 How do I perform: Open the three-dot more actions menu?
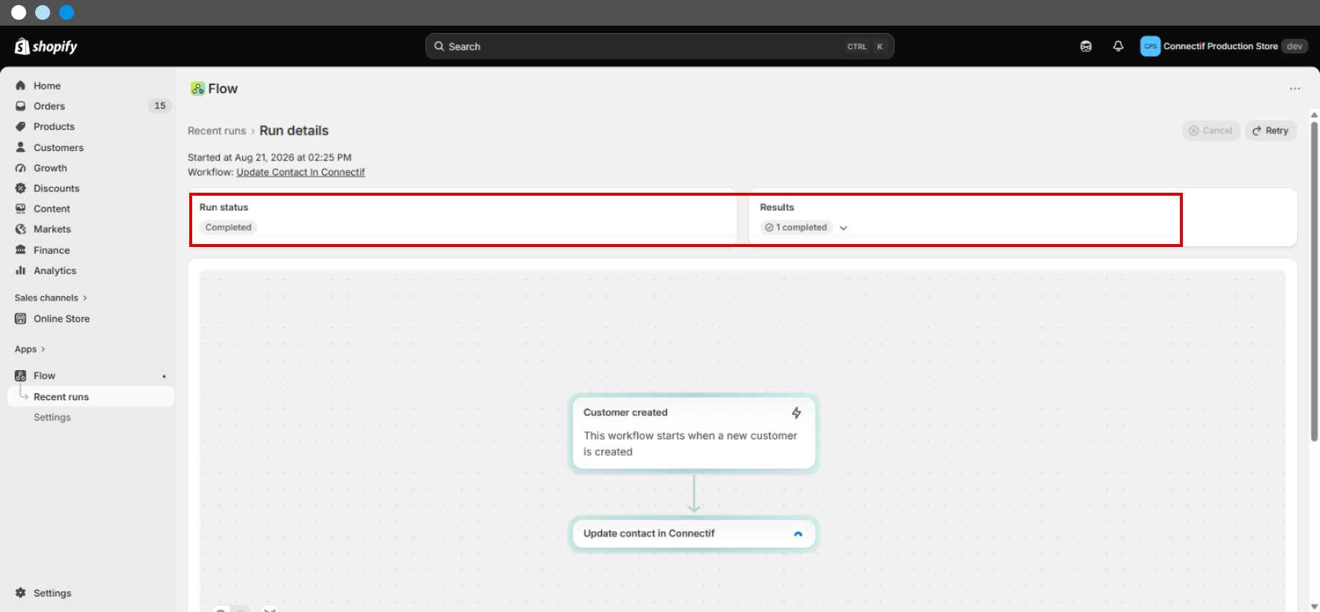(x=1295, y=89)
